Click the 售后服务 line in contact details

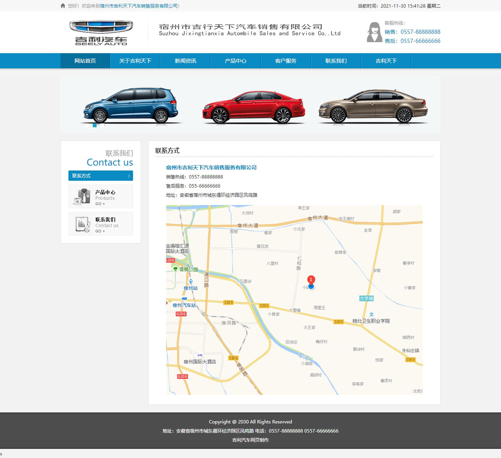click(x=193, y=186)
